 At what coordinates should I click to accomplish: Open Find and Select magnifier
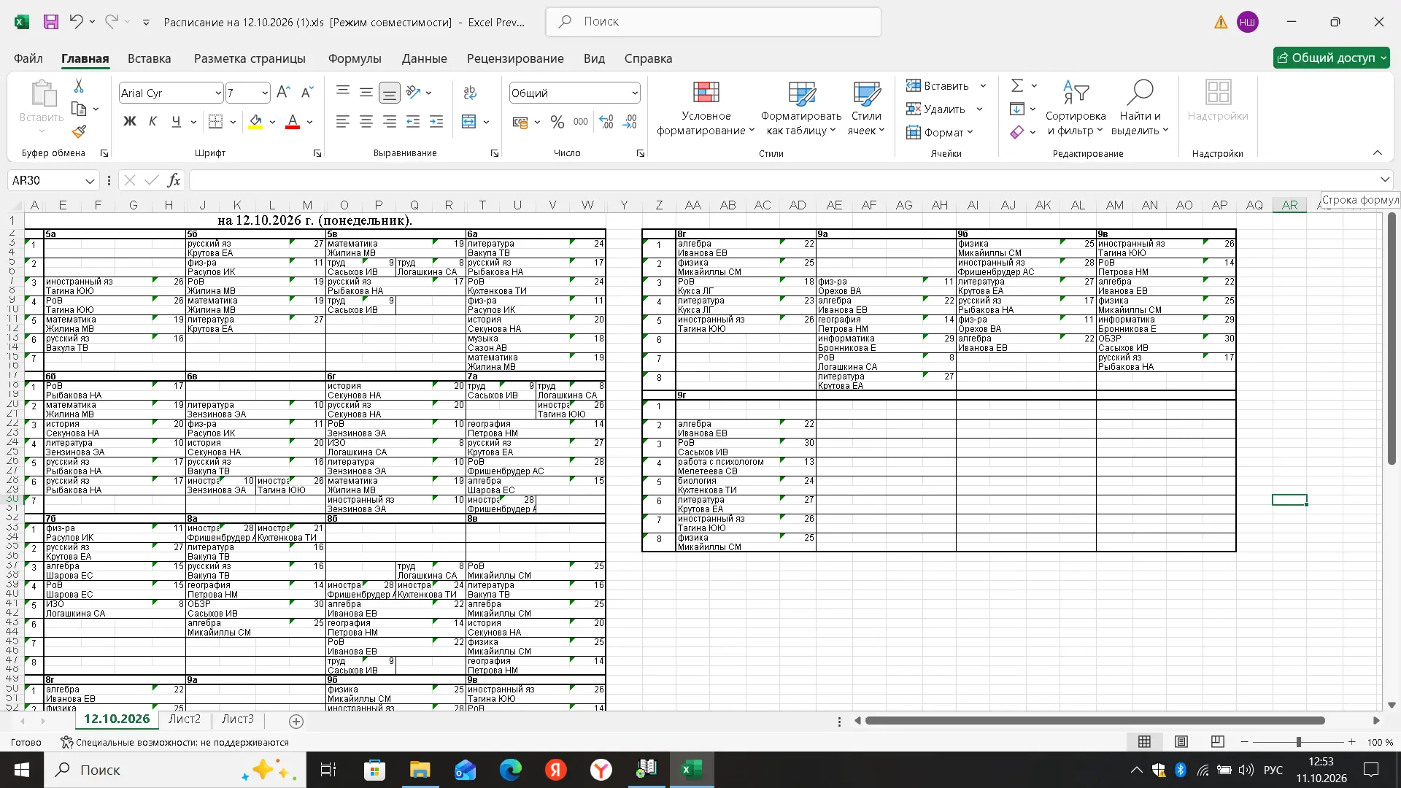click(1140, 109)
